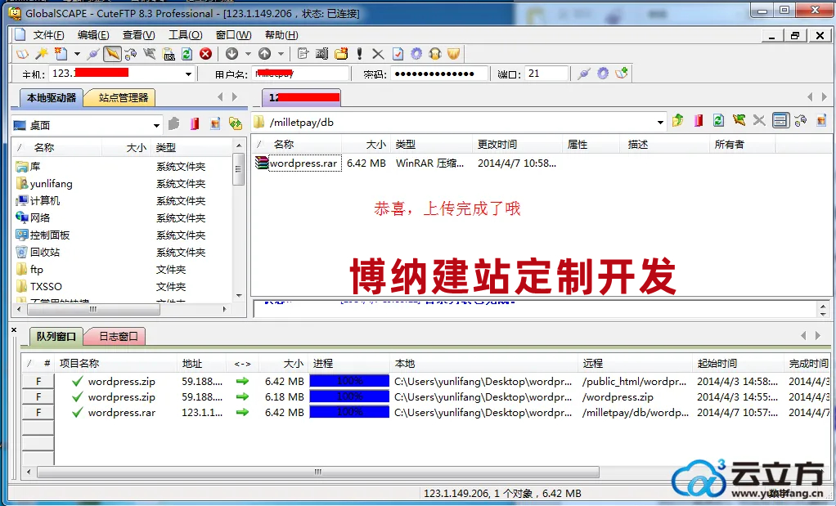Screen dimensions: 836x506
Task: Click the red stop transfer icon
Action: (x=205, y=54)
